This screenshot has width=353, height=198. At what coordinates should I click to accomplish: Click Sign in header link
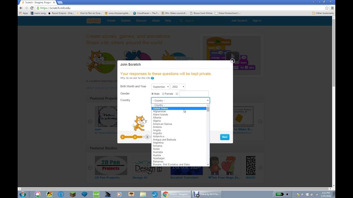(x=257, y=21)
